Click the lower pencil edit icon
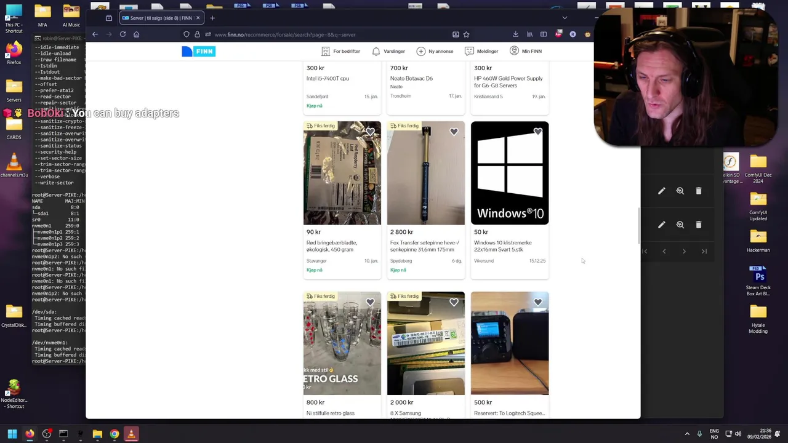The width and height of the screenshot is (788, 443). [x=661, y=225]
